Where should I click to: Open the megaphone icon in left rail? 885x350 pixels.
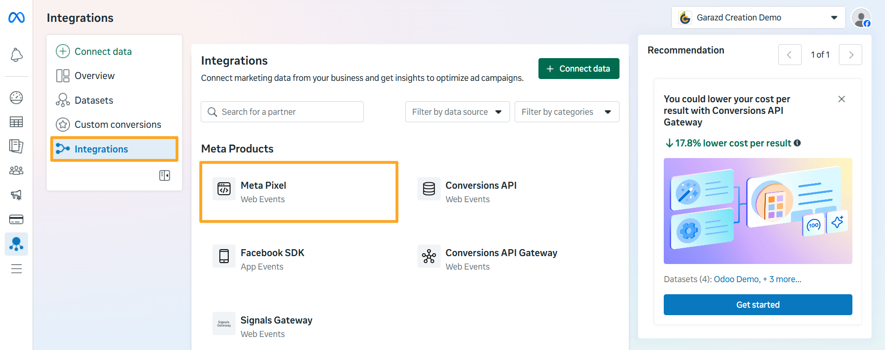coord(16,195)
